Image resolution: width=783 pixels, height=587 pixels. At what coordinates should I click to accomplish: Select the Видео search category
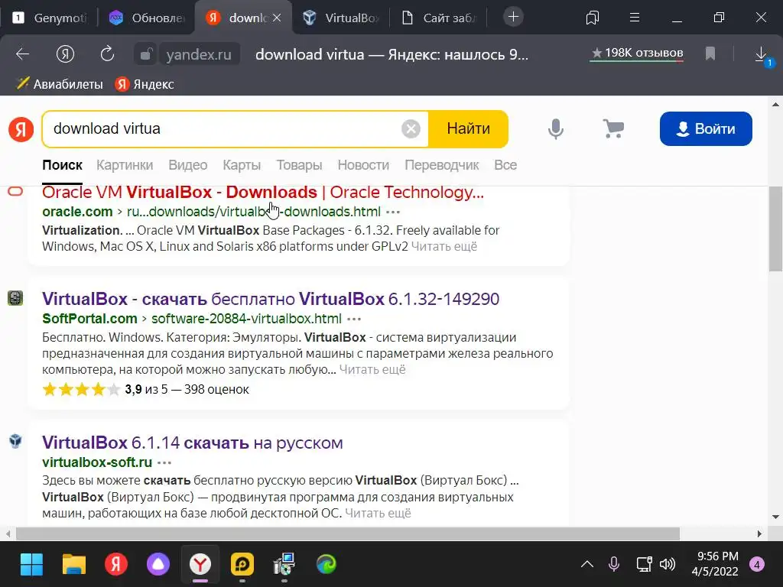pos(188,165)
